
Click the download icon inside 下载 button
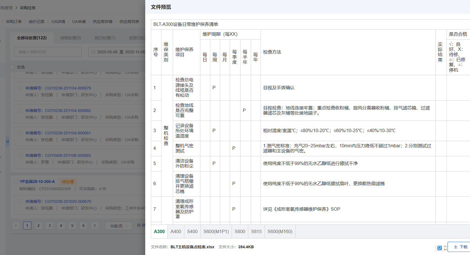(456, 247)
